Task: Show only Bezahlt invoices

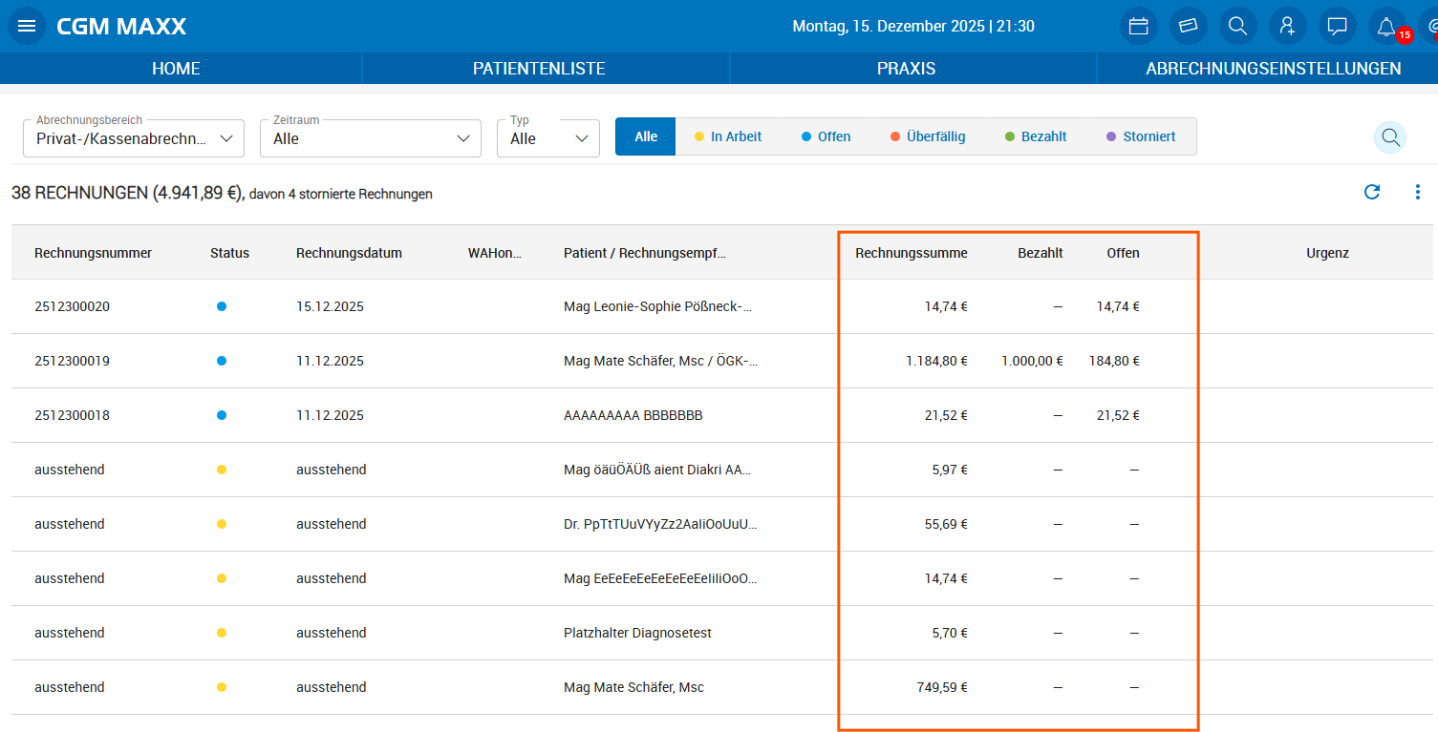Action: tap(1036, 136)
